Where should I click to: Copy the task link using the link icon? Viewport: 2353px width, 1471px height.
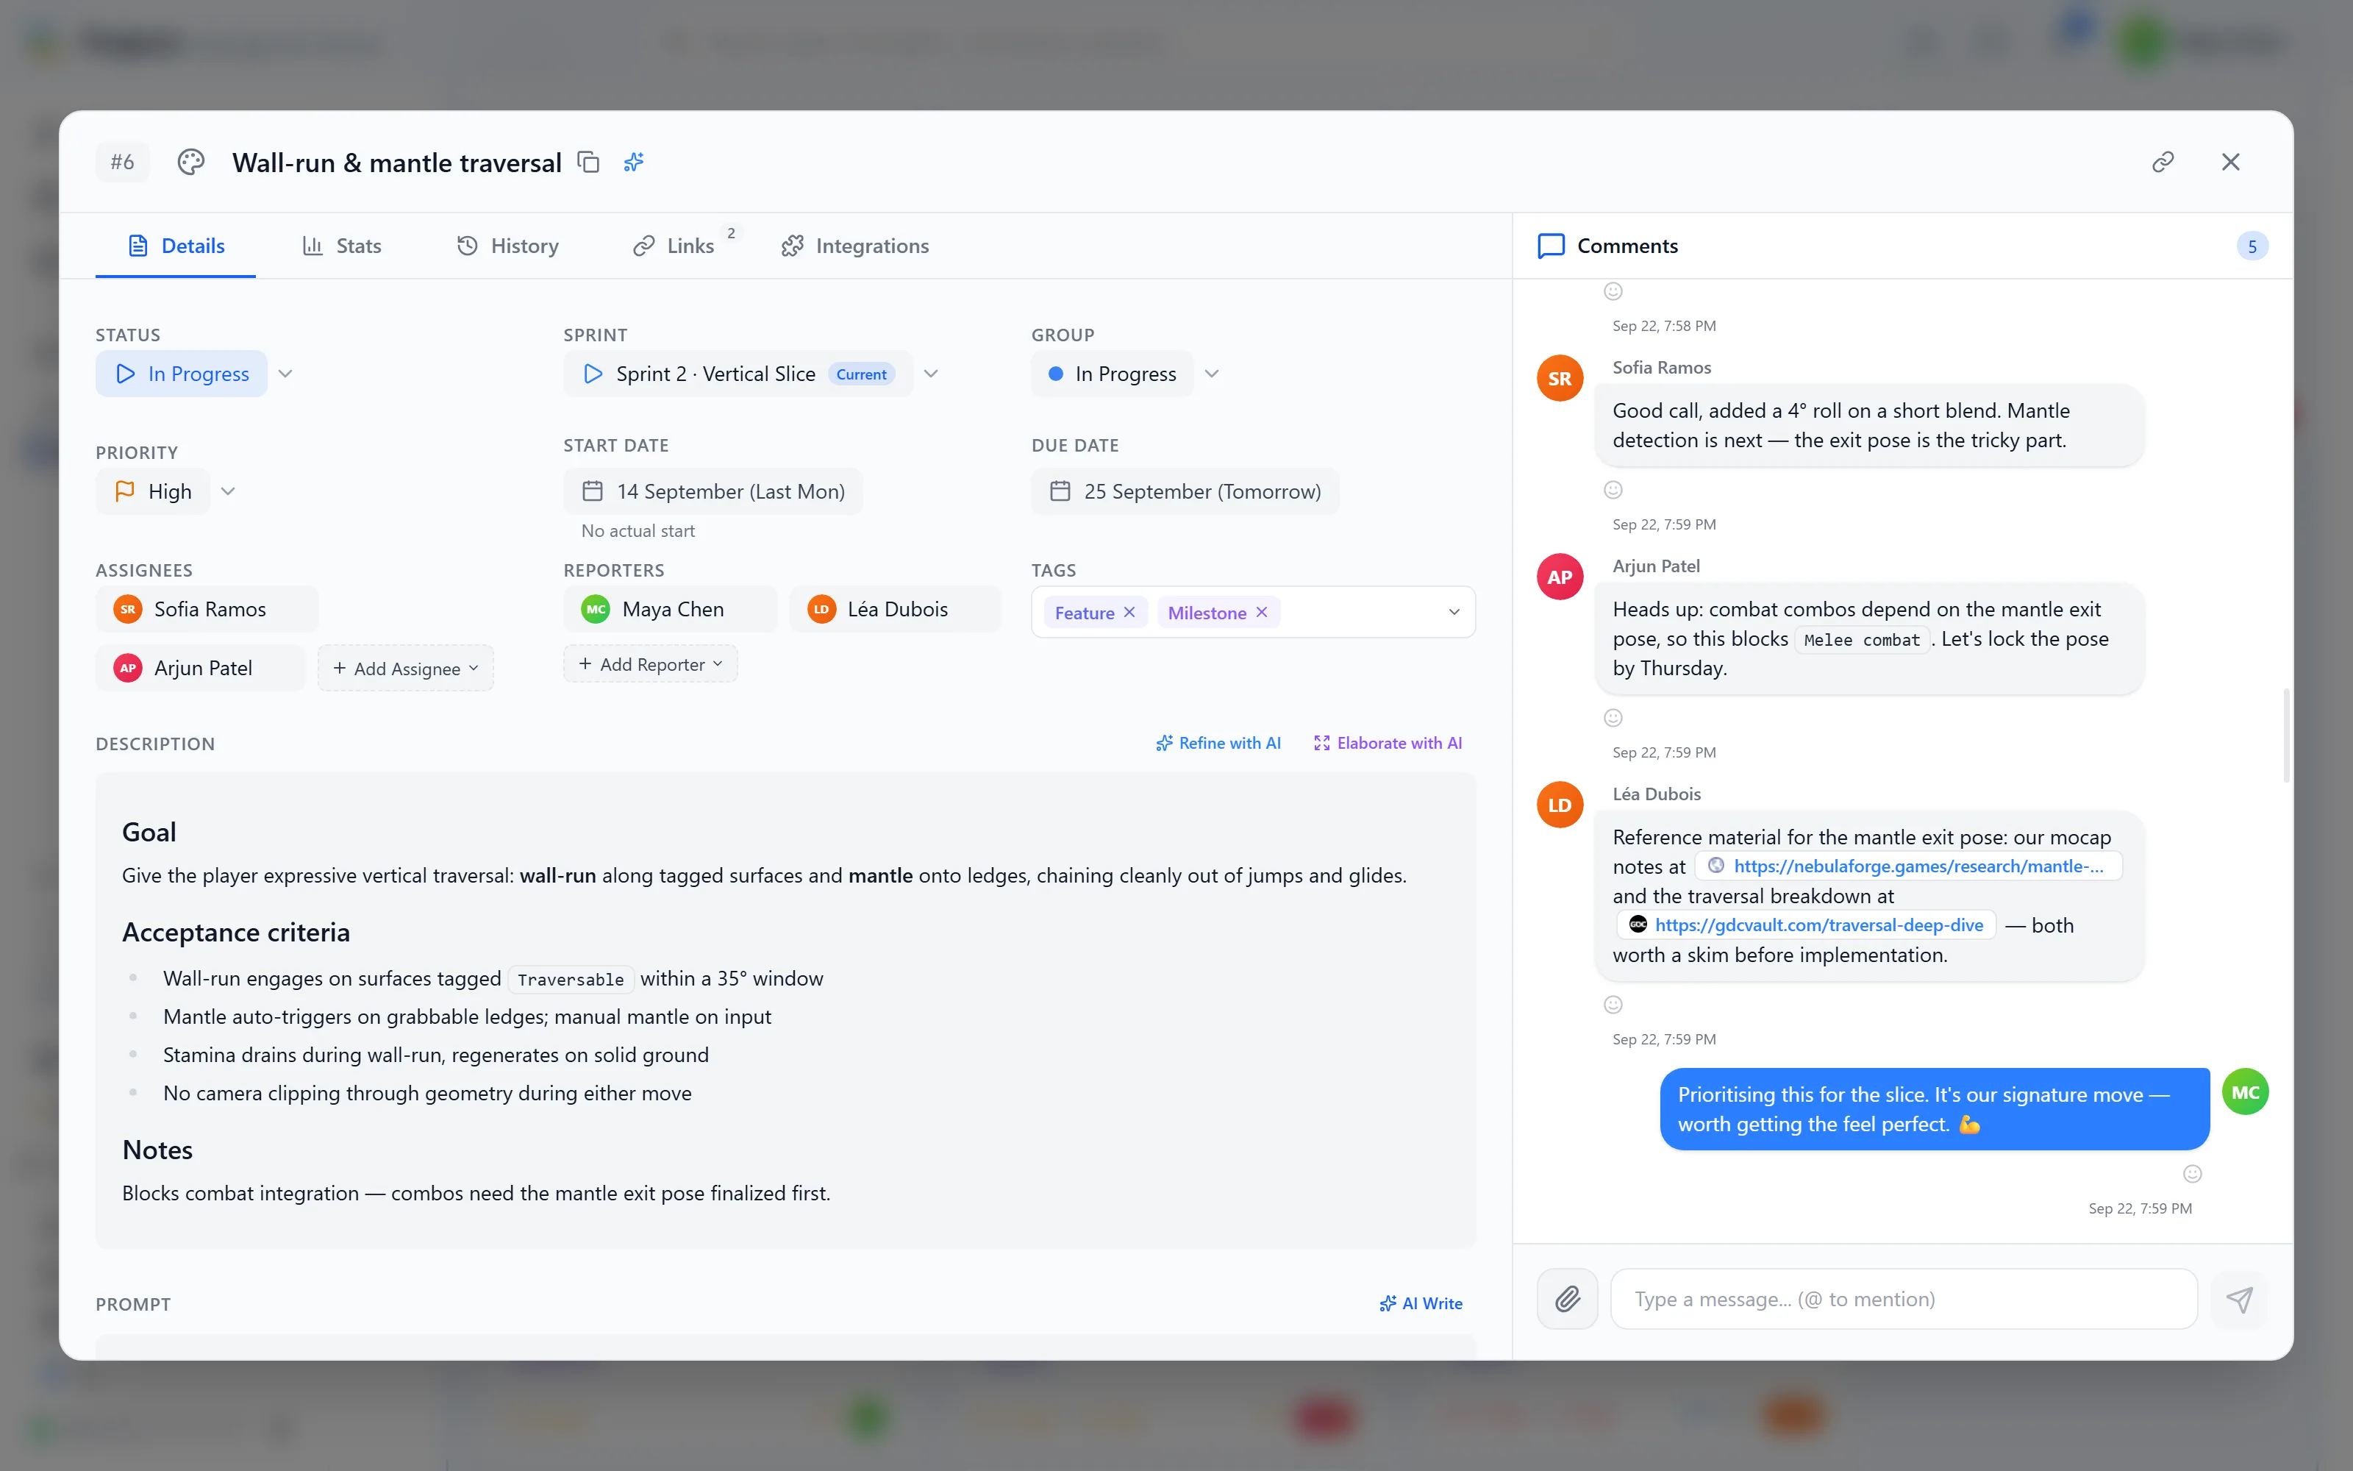2163,162
